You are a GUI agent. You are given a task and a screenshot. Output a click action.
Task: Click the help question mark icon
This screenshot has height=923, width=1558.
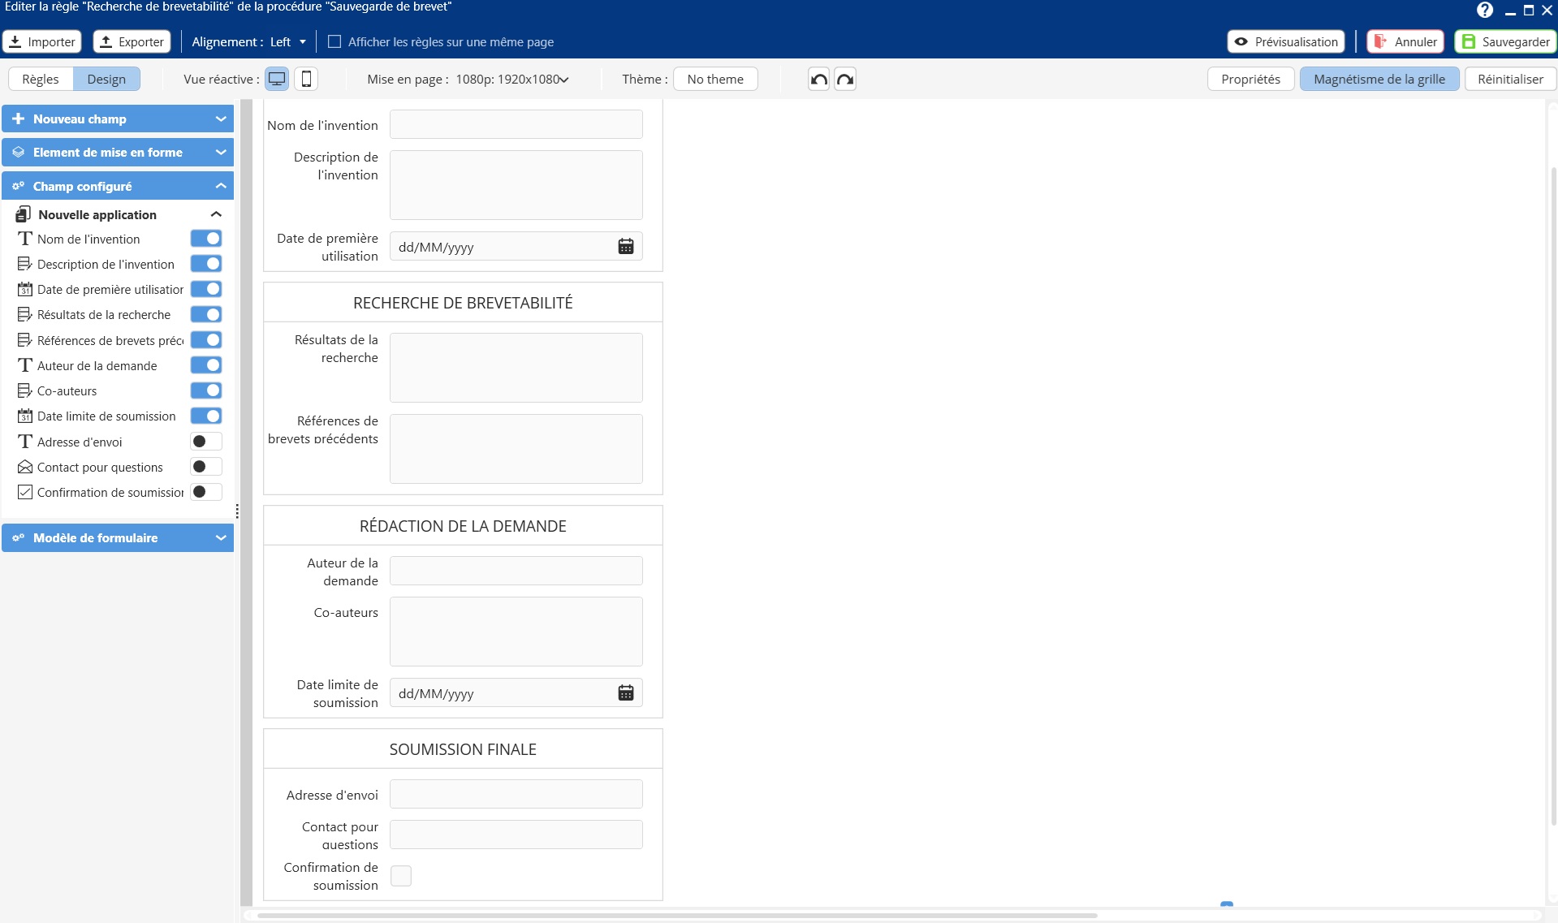pos(1485,10)
